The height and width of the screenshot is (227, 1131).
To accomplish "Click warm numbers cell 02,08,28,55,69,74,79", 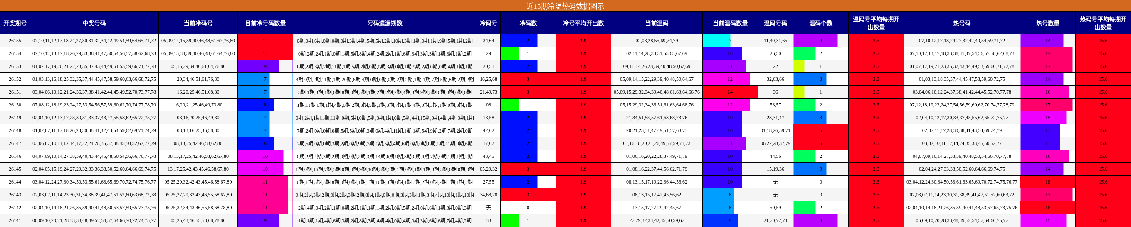I will click(657, 41).
